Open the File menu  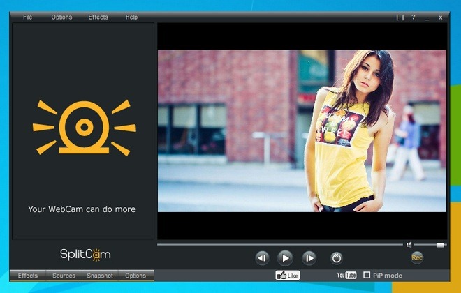pyautogui.click(x=28, y=17)
